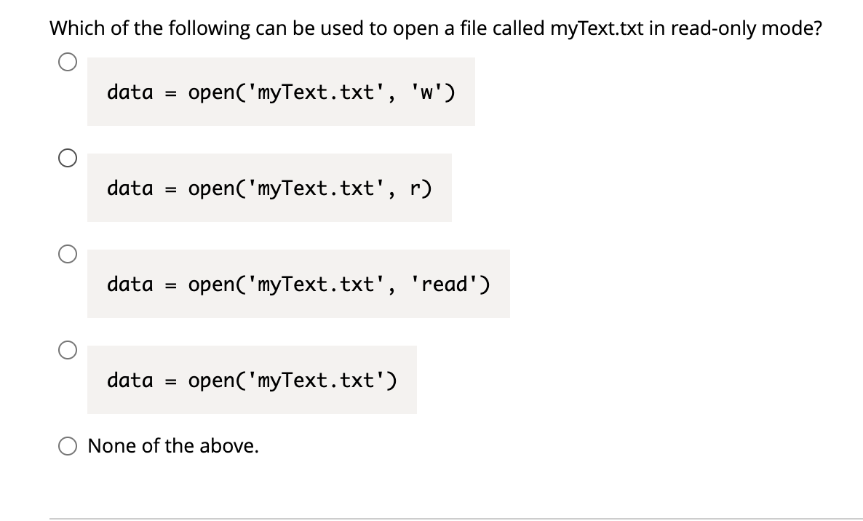Click the text None of the above
The height and width of the screenshot is (521, 863).
point(172,446)
